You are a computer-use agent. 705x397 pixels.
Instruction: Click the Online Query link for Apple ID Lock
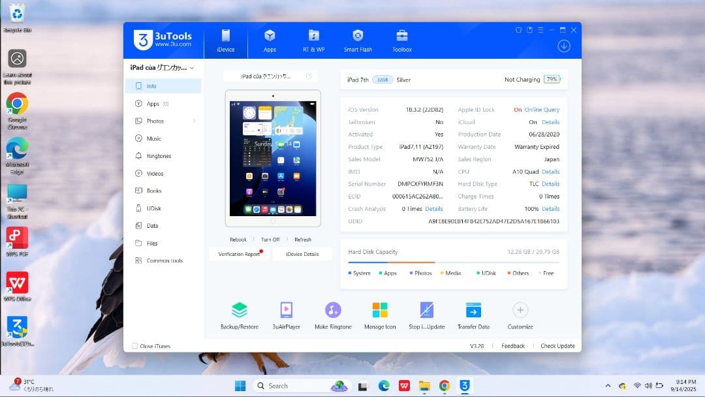point(541,109)
